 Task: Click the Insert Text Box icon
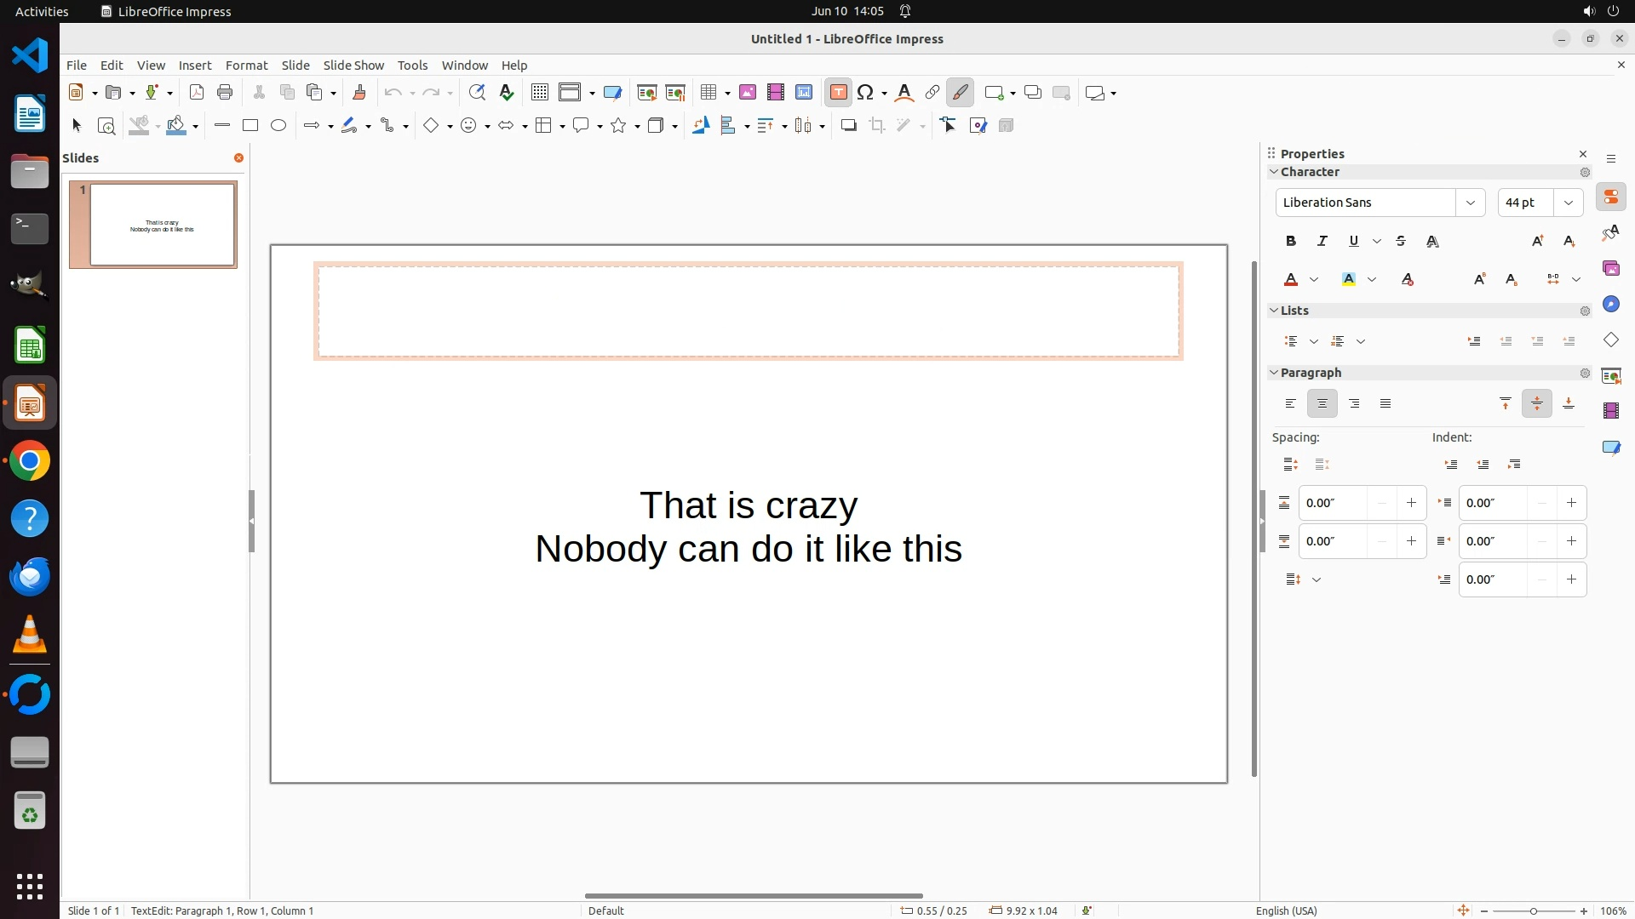[x=838, y=93]
